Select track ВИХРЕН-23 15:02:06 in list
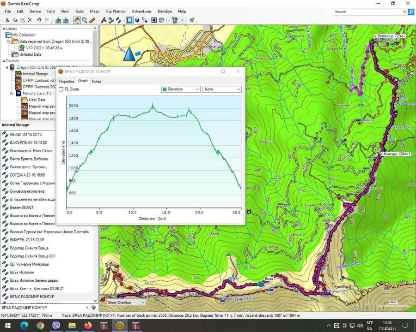 (x=27, y=240)
